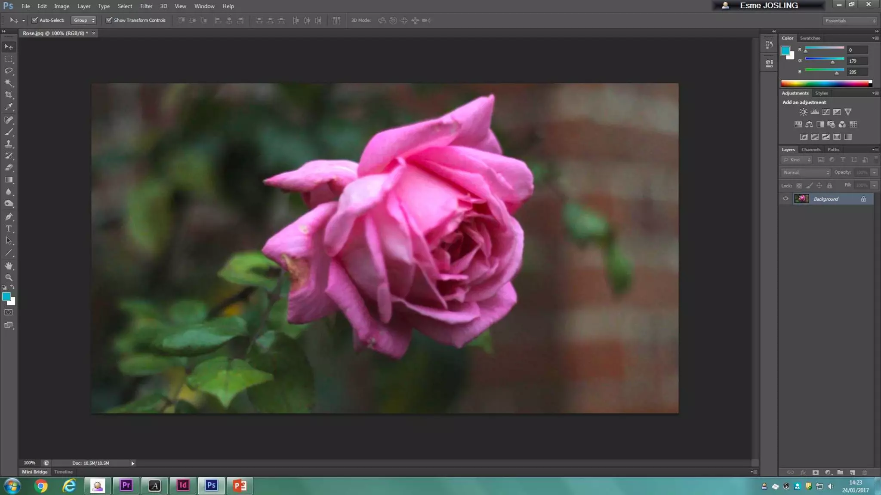
Task: Toggle the Auto-Select checkbox
Action: click(x=35, y=20)
